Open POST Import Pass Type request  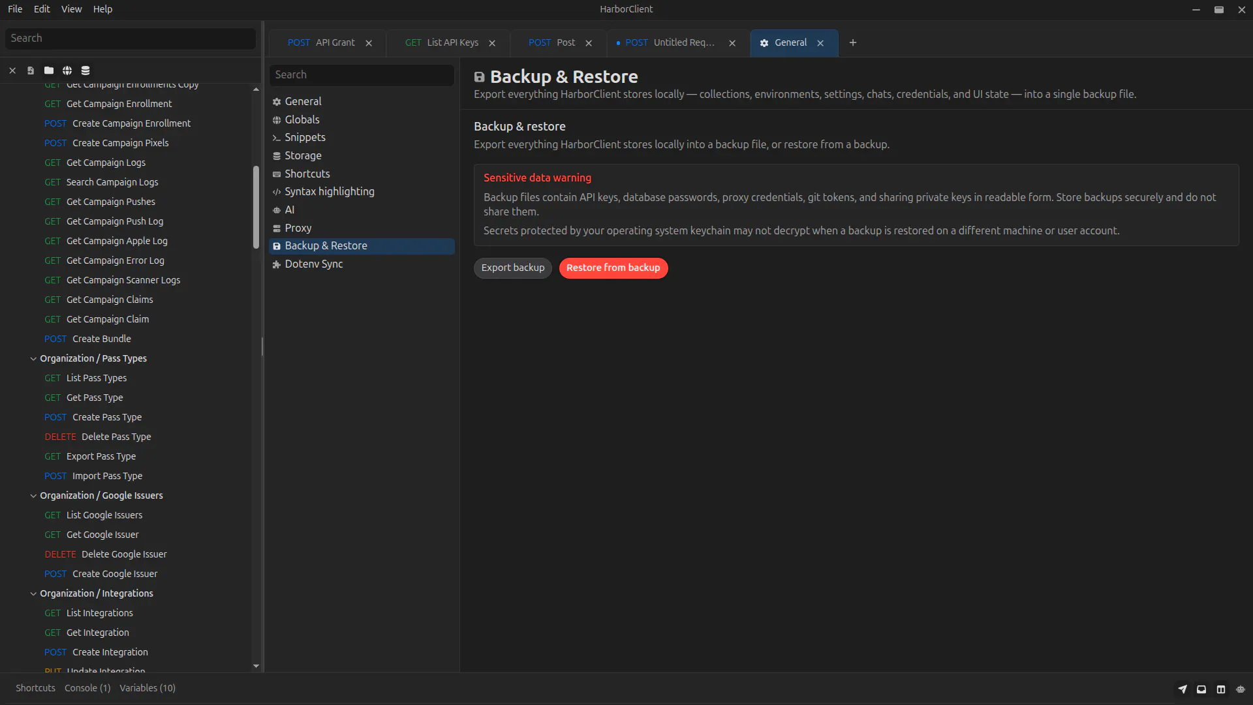pos(93,476)
